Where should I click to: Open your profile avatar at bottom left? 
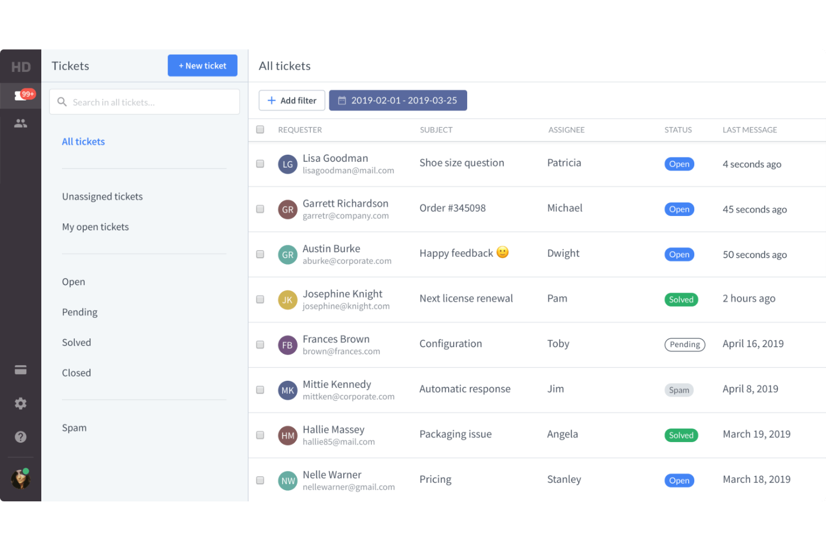20,478
